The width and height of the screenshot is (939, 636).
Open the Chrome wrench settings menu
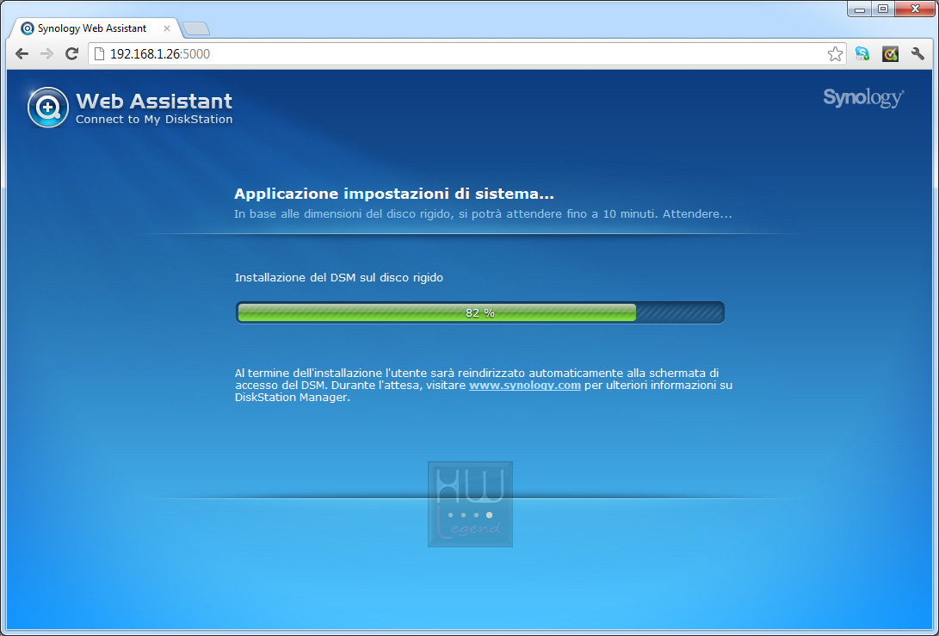click(917, 54)
